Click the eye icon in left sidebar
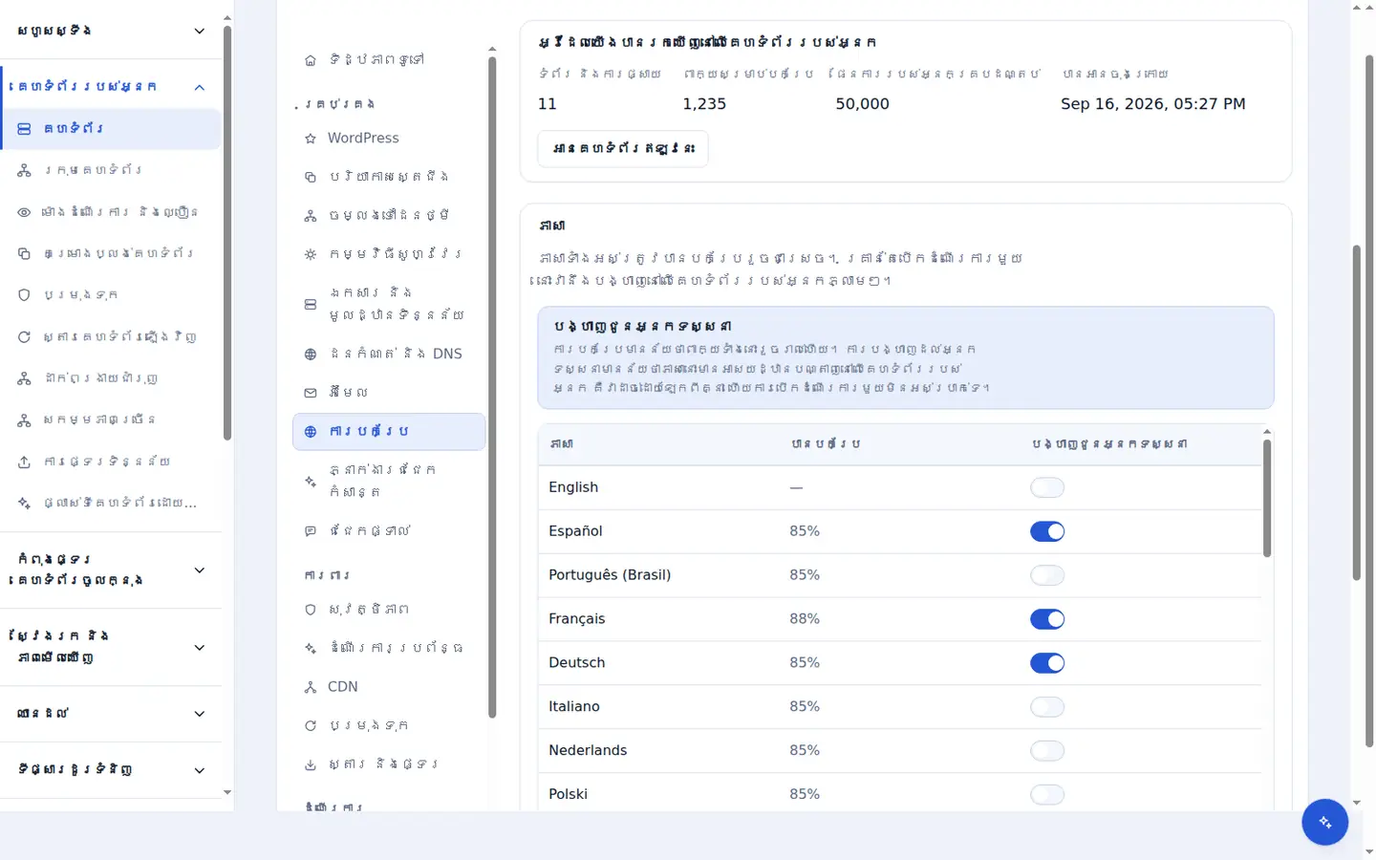The image size is (1376, 860). coord(24,212)
